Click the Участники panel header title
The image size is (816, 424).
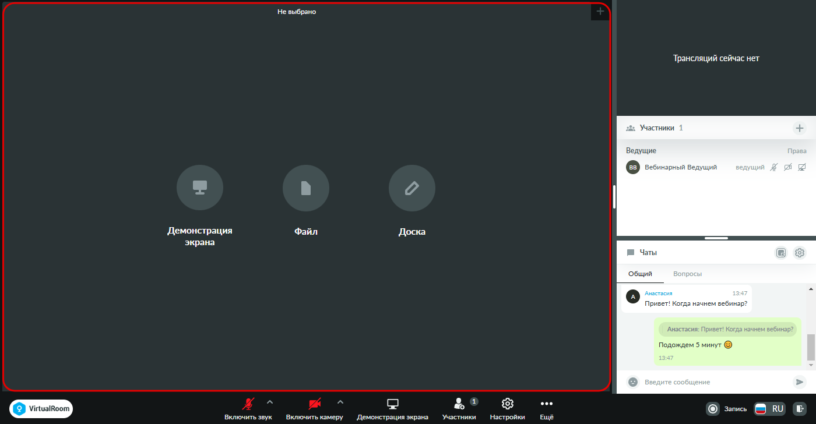[657, 128]
